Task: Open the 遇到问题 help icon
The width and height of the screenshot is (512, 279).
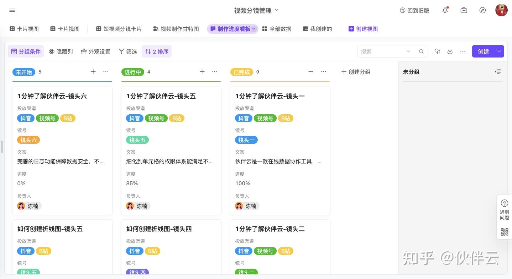Action: (504, 203)
